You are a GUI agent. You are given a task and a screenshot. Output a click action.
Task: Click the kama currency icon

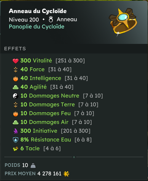click(66, 174)
